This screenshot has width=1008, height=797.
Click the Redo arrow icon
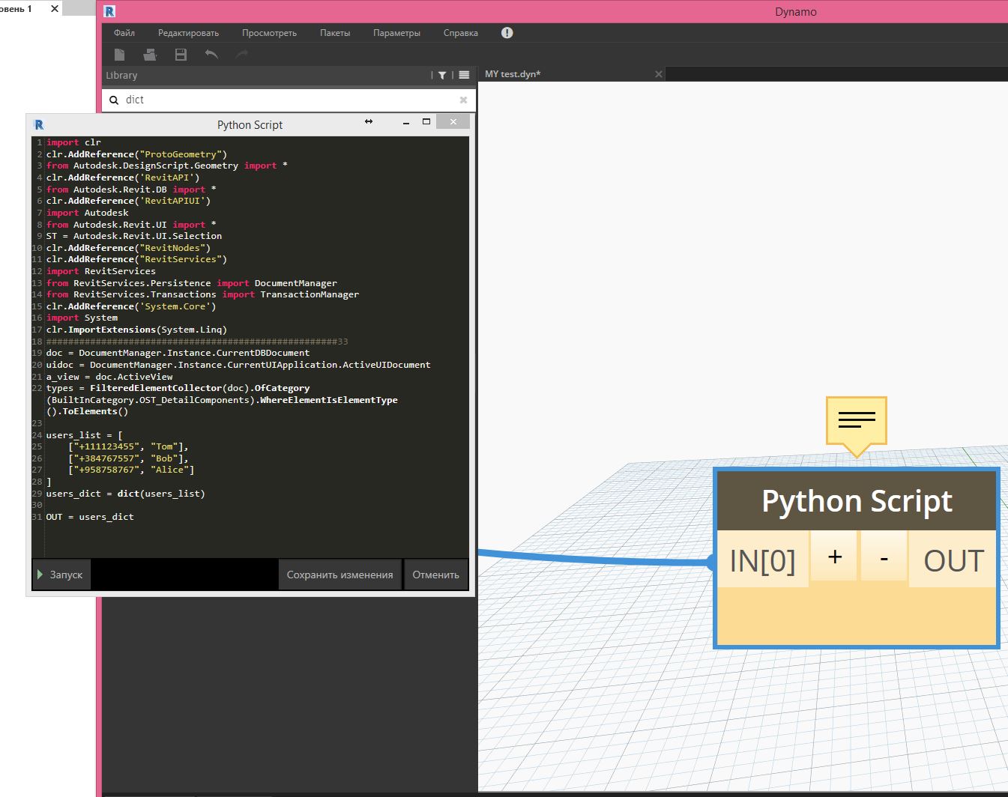[x=241, y=54]
